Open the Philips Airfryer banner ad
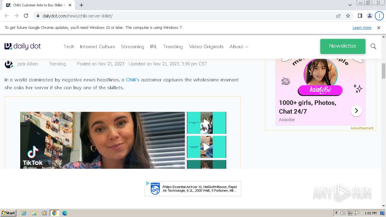 click(193, 189)
